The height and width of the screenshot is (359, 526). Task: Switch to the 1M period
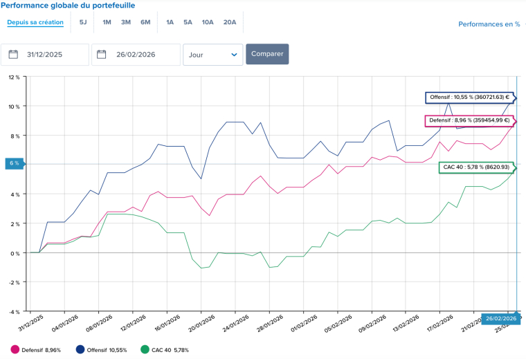[x=107, y=22]
